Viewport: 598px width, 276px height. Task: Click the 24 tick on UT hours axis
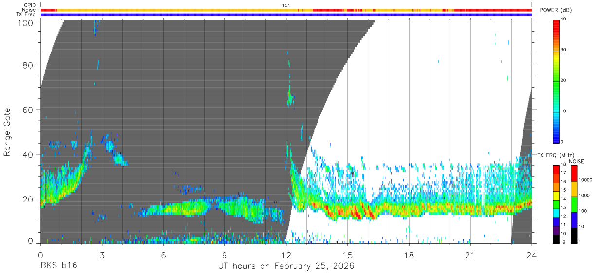coord(531,255)
